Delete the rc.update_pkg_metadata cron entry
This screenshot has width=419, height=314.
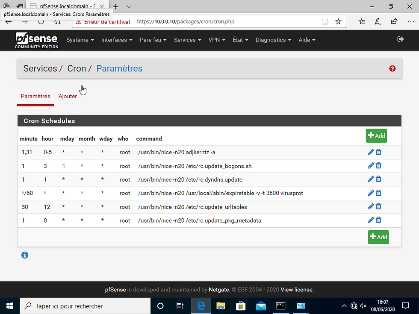click(x=378, y=220)
